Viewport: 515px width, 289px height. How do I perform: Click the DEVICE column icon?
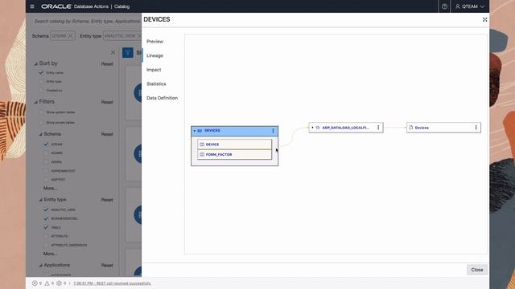point(202,144)
